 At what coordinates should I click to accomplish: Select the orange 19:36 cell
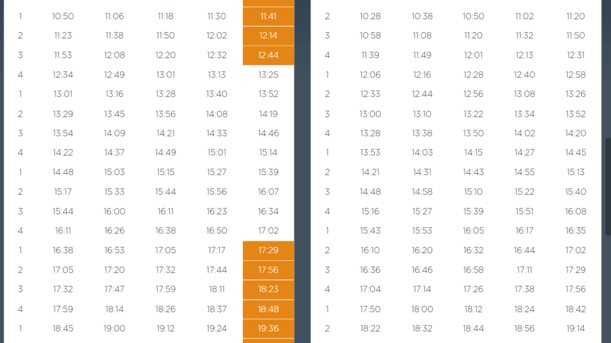click(x=269, y=329)
